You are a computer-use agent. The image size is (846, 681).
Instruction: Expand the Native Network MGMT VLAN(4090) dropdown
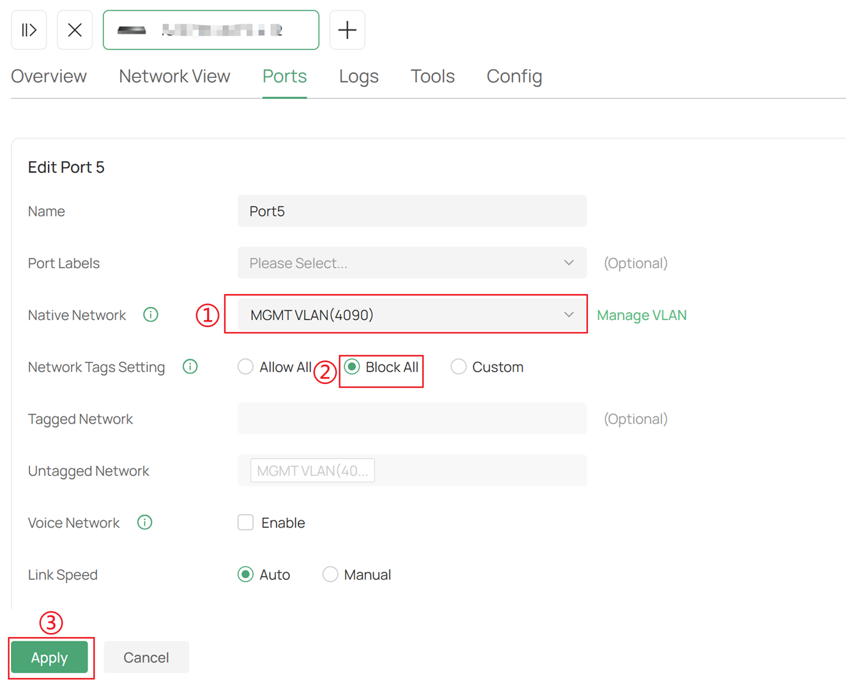412,314
